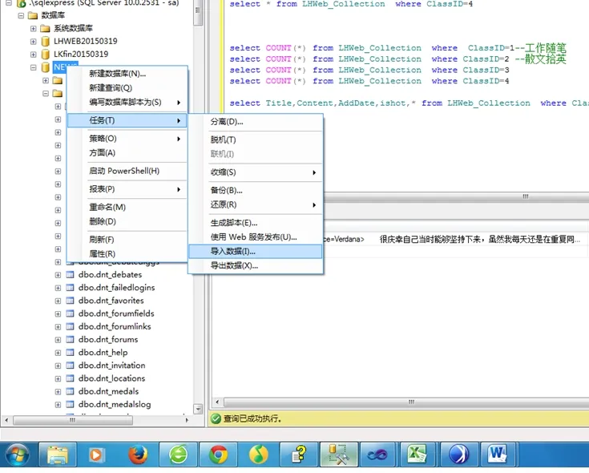
Task: Choose 属性(R) menu item
Action: pyautogui.click(x=127, y=254)
